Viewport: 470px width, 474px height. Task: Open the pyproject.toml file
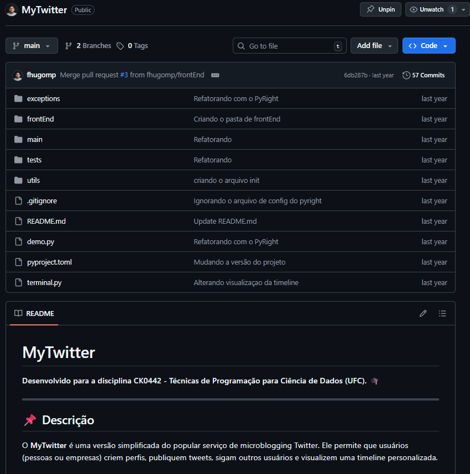[x=49, y=262]
